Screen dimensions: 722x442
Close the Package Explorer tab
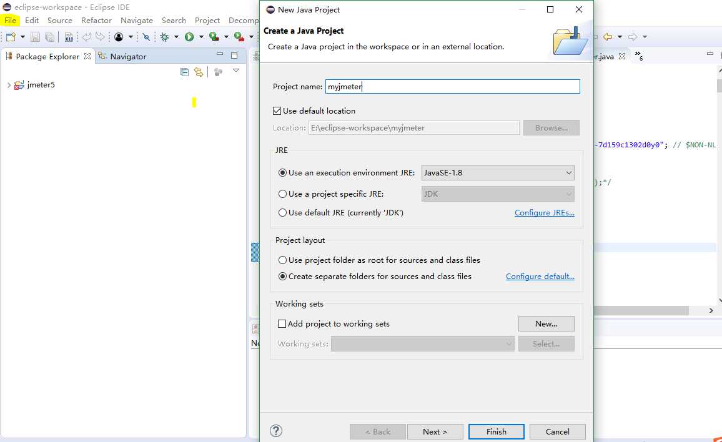[87, 56]
